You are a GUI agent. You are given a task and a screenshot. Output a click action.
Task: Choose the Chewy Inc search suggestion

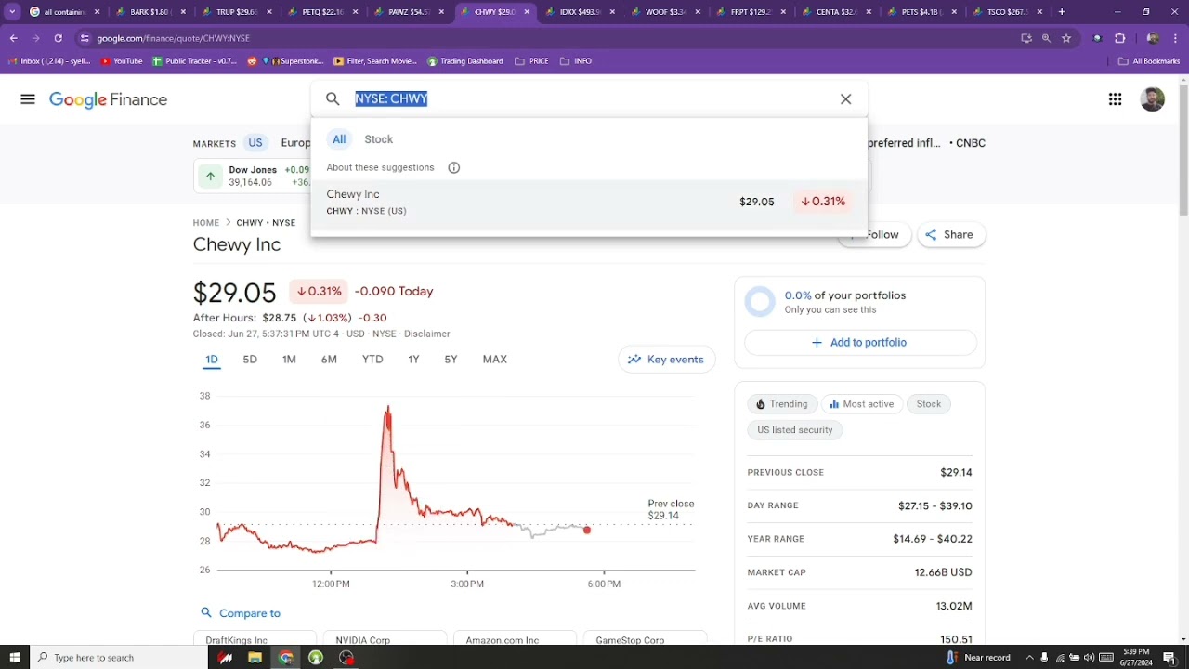coord(589,203)
